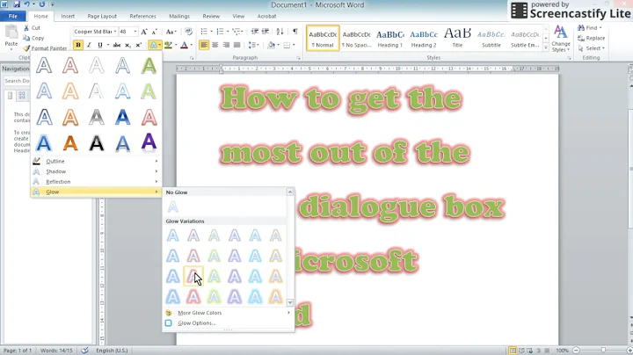Screen dimensions: 633x355
Task: Apply the Heading 1 style
Action: [390, 39]
